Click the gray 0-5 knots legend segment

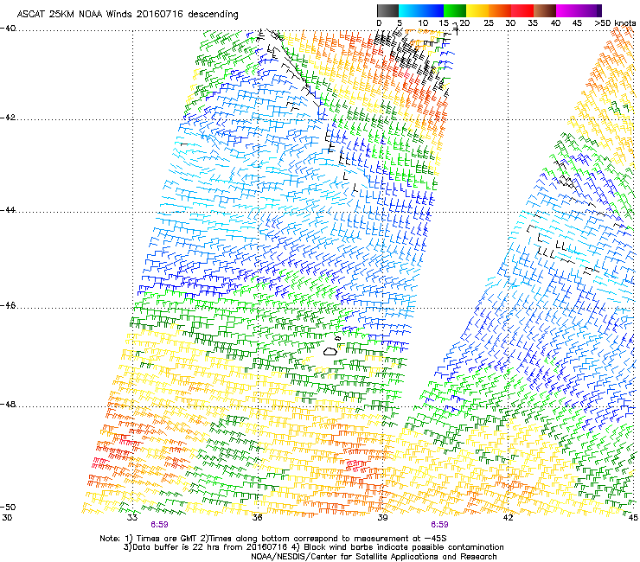point(387,10)
